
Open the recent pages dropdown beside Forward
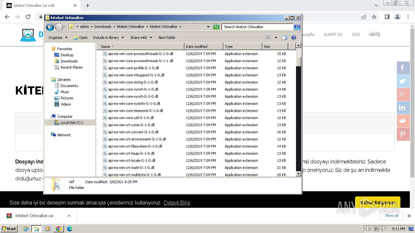[65, 27]
